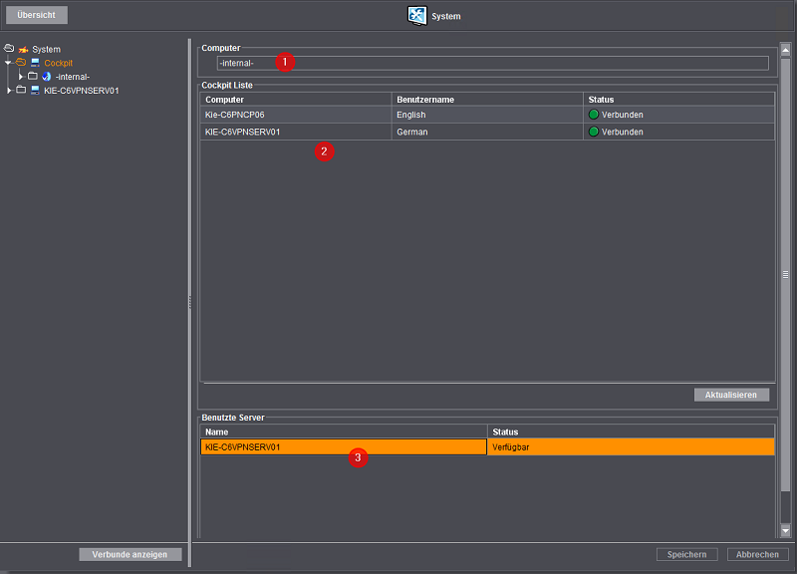Click the Cockpit computer icon in tree
This screenshot has height=574, width=797.
point(35,63)
